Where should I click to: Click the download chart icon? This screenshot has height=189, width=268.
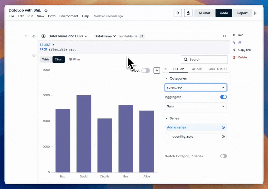click(157, 71)
